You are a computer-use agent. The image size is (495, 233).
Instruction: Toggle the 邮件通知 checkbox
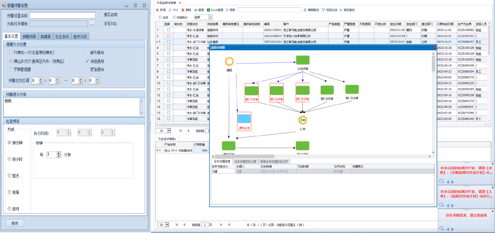pyautogui.click(x=87, y=52)
